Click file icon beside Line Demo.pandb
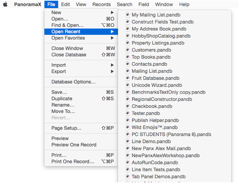The height and width of the screenshot is (183, 239). coord(127,141)
